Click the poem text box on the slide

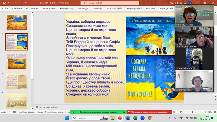[95, 58]
